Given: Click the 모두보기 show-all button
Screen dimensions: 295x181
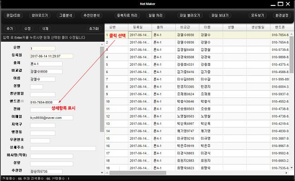Looking at the screenshot, I should (x=258, y=15).
